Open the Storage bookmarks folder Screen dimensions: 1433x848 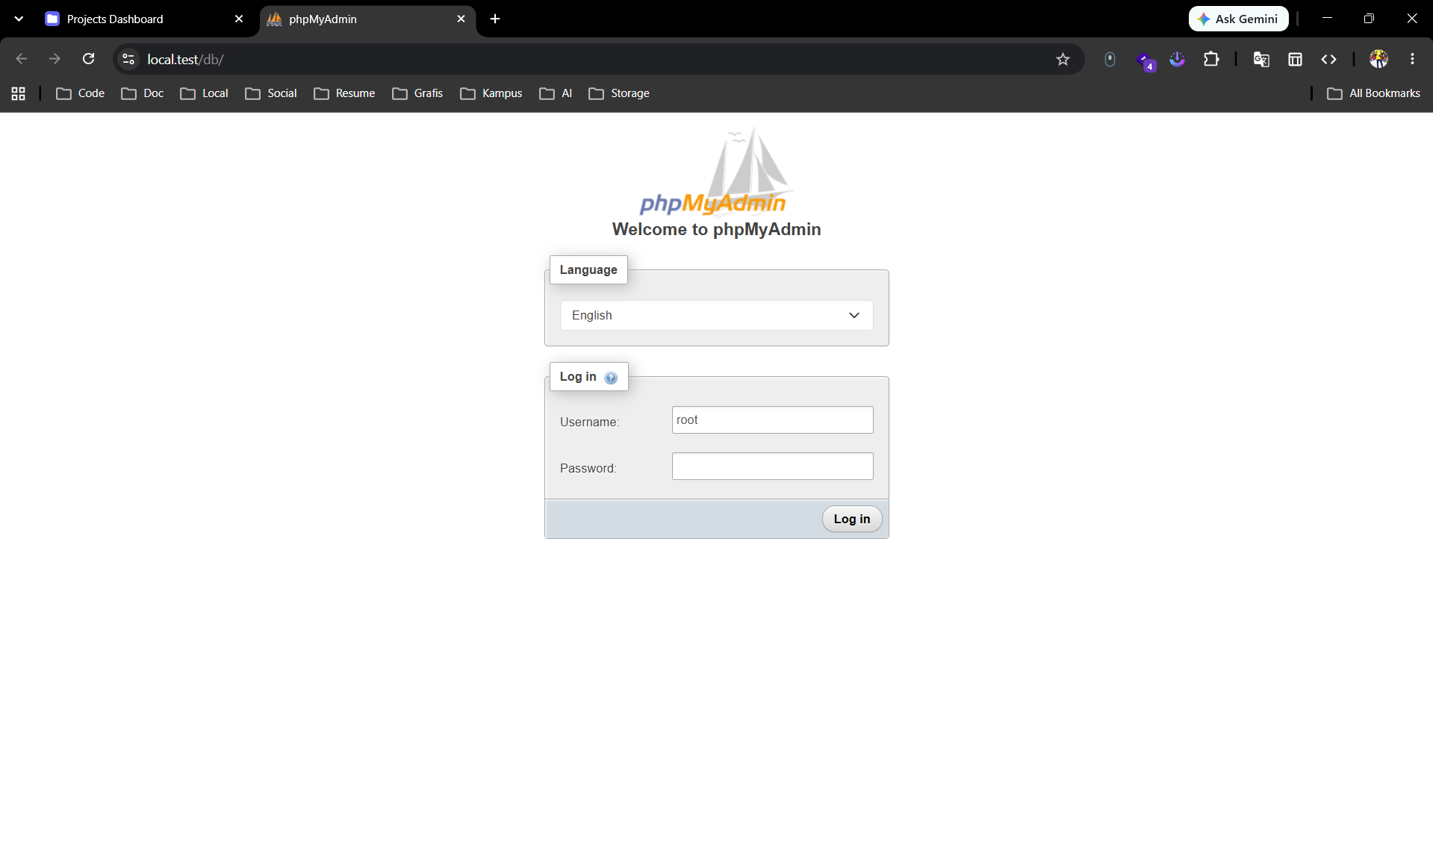[619, 93]
